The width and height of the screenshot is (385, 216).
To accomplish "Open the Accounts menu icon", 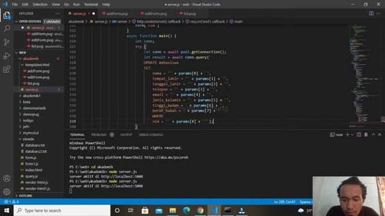I will [7, 178].
